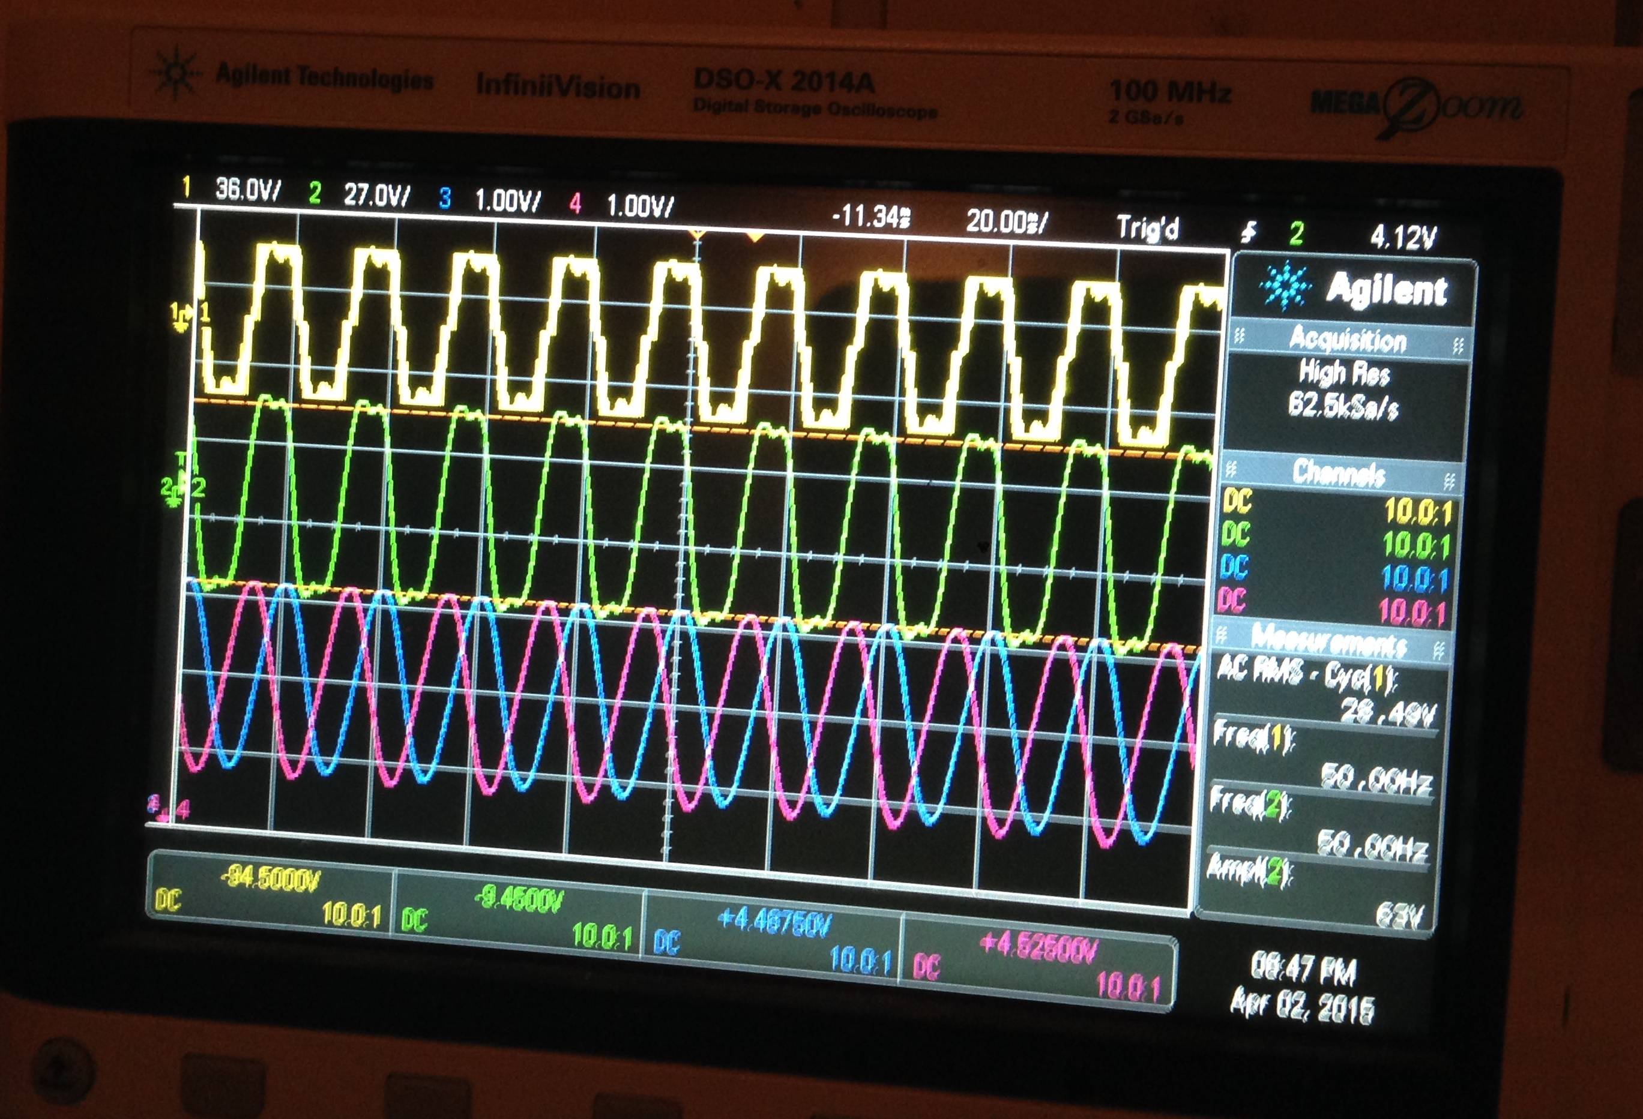The width and height of the screenshot is (1643, 1119).
Task: Click the MegaZoom logo on the bezel
Action: tap(1416, 107)
